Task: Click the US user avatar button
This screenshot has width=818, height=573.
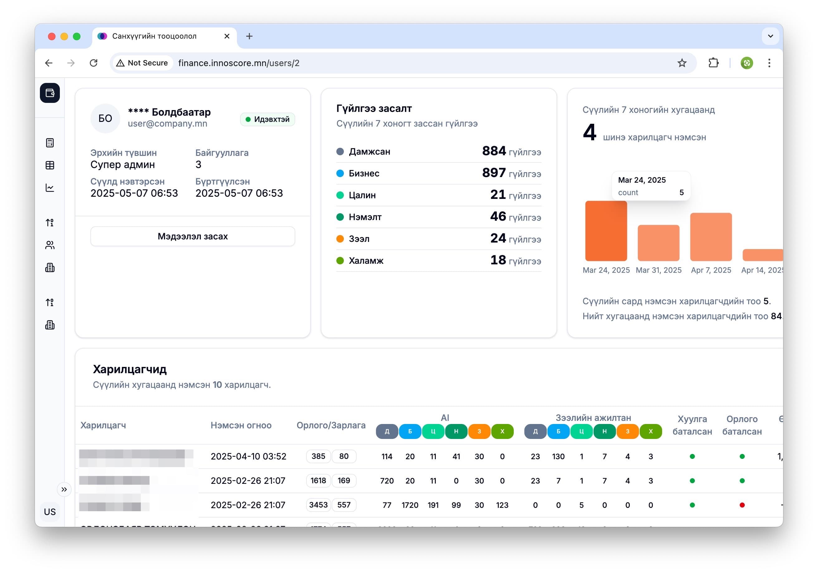Action: [50, 512]
